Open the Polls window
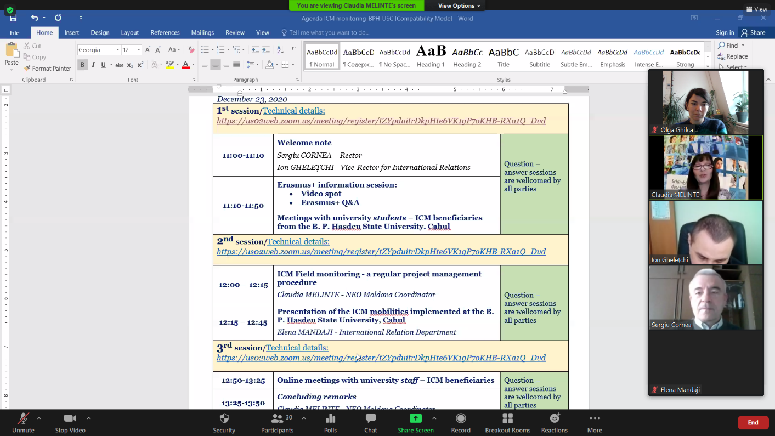 pyautogui.click(x=330, y=422)
